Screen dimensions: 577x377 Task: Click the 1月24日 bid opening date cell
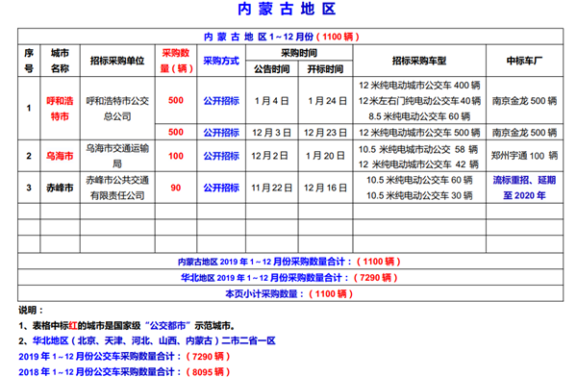[325, 101]
